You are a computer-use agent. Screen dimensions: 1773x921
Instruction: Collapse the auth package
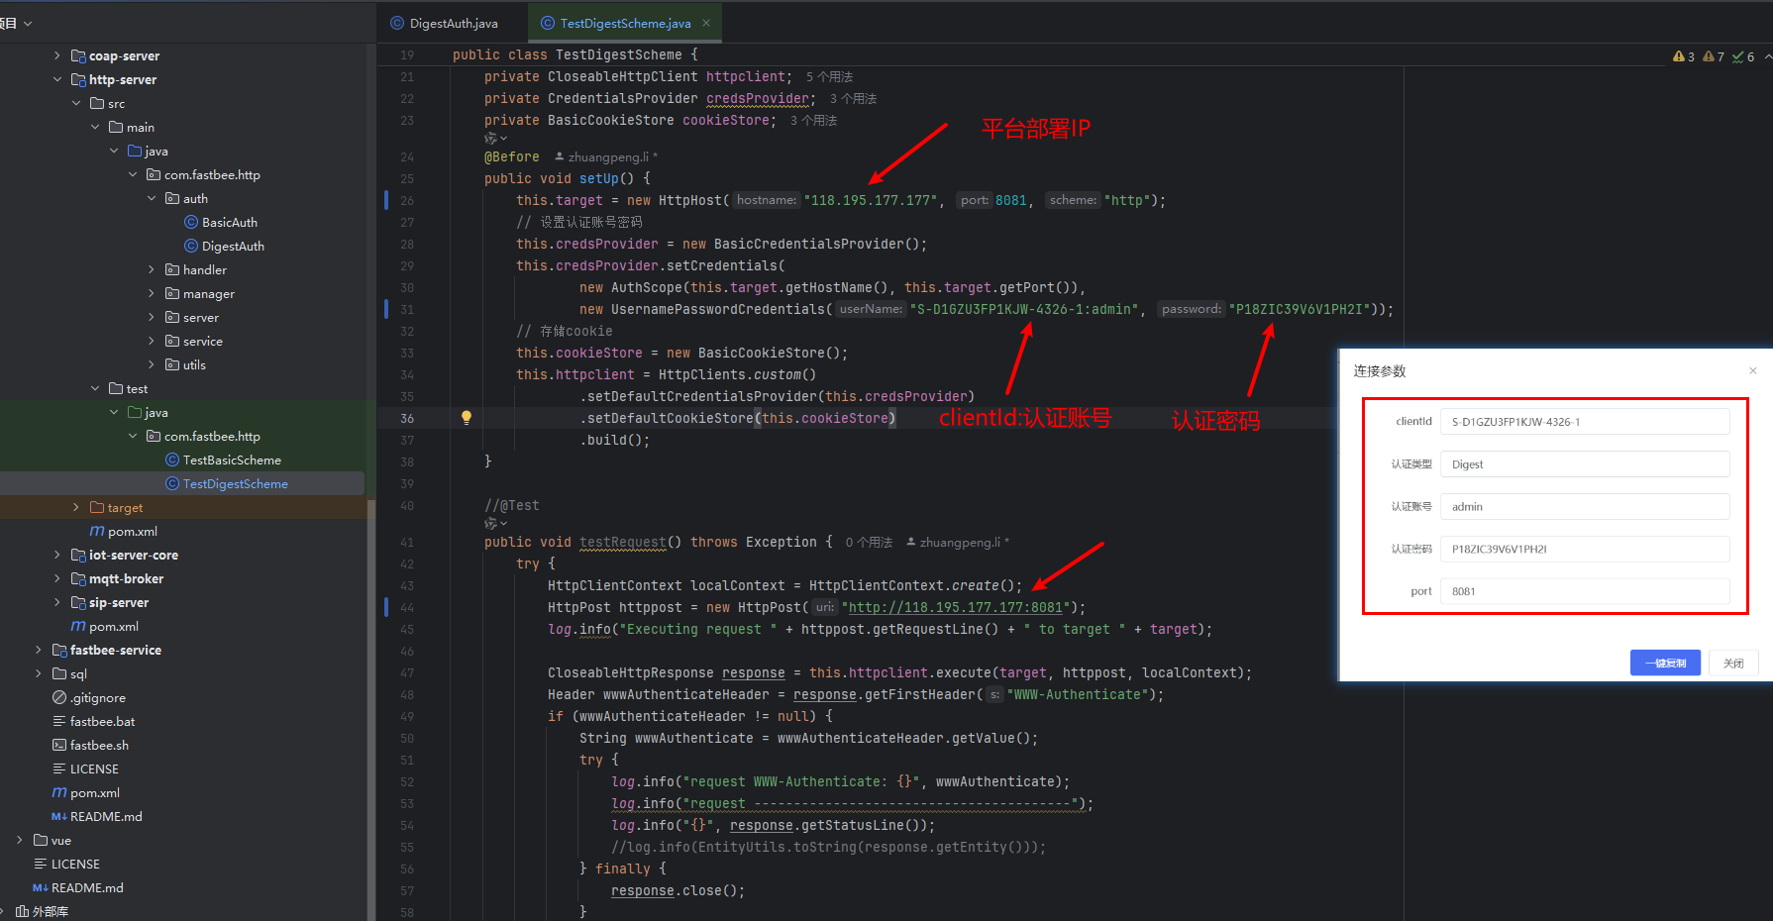(x=152, y=199)
